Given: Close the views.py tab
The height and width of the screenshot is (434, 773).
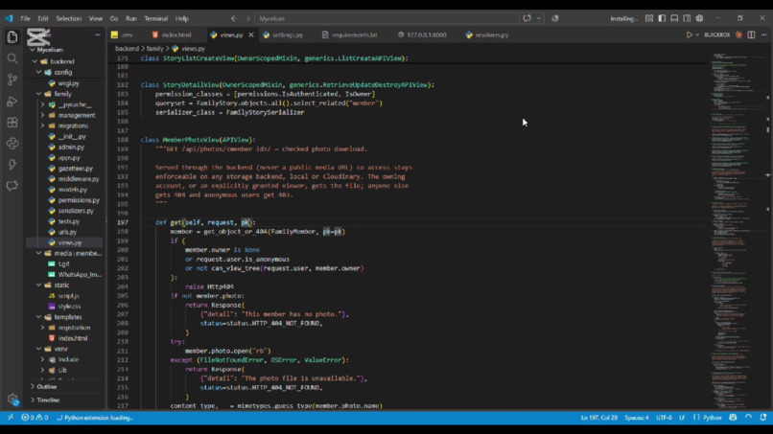Looking at the screenshot, I should 251,35.
